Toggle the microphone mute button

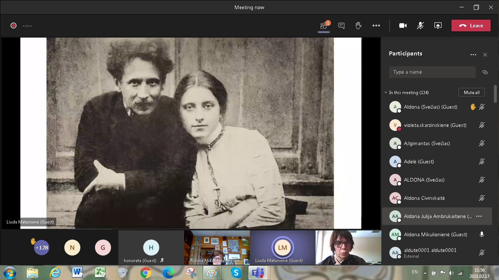click(x=420, y=26)
